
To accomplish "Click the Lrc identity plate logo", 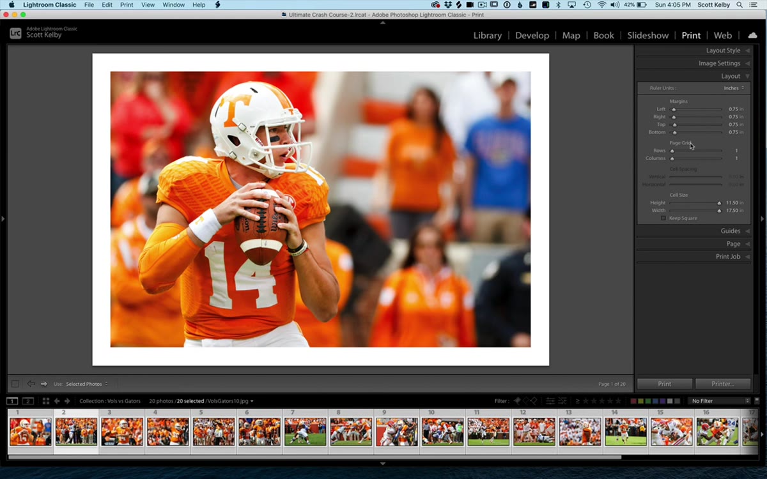I will 16,33.
